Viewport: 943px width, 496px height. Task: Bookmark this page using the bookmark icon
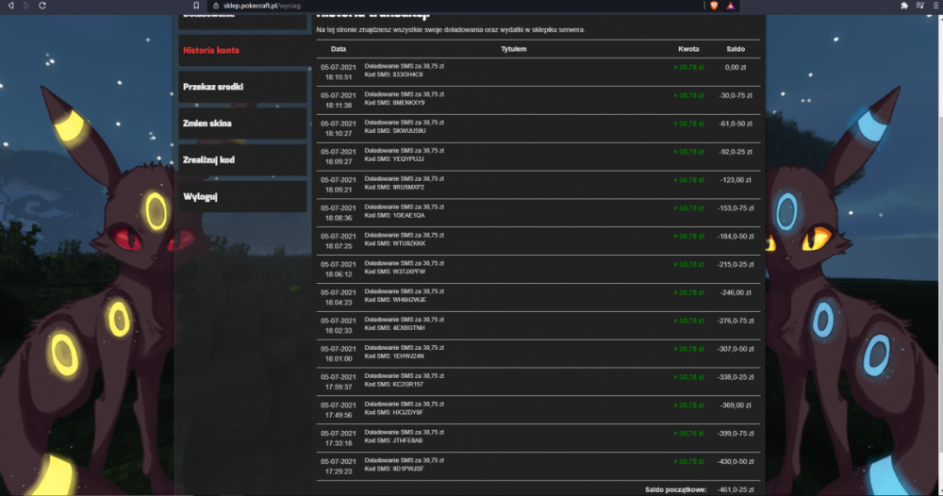[196, 6]
